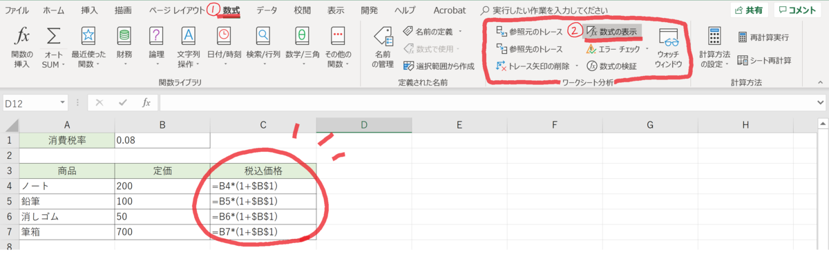Viewport: 829px width, 259px height.
Task: Open その他の関数 (More Functions) icon
Action: click(x=337, y=35)
